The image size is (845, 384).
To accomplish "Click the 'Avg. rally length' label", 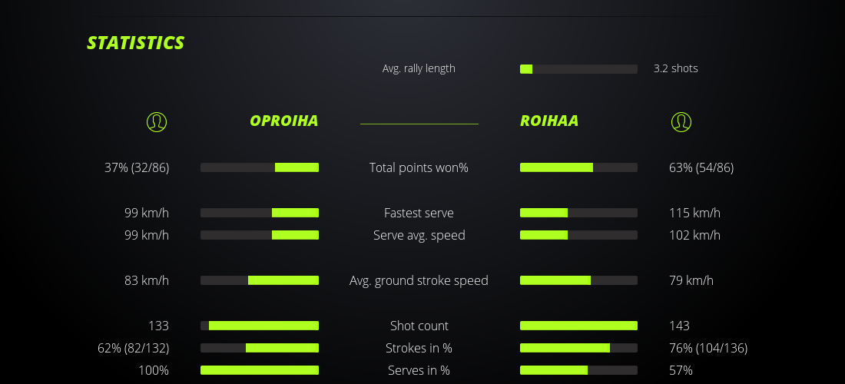I will pyautogui.click(x=419, y=68).
